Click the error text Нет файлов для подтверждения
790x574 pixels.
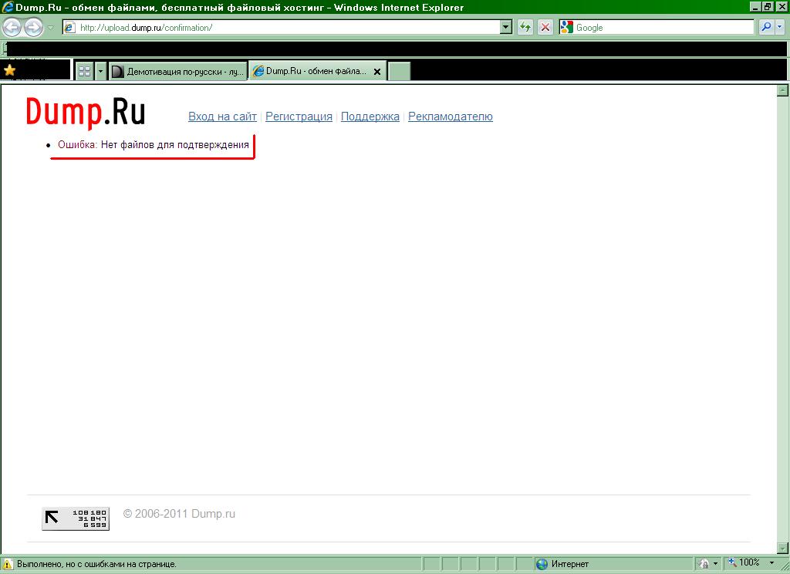coord(175,144)
